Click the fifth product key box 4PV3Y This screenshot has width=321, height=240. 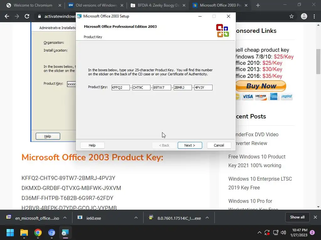(203, 87)
